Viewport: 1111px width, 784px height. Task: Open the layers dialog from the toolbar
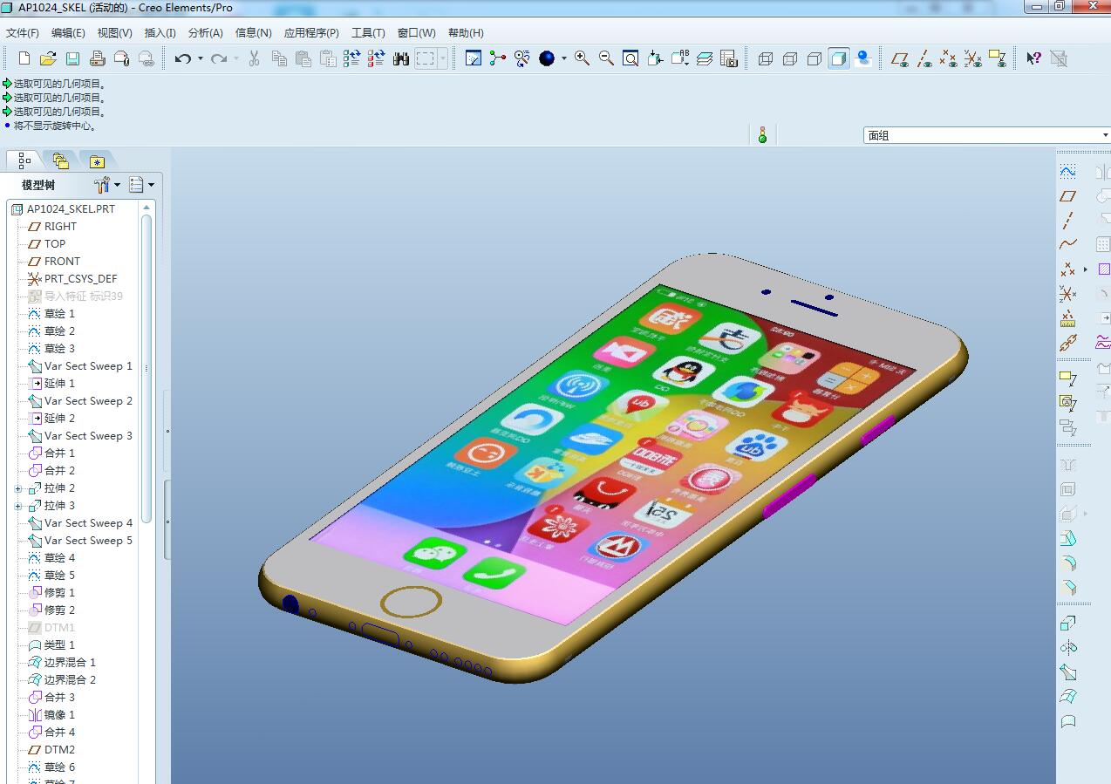click(x=705, y=58)
